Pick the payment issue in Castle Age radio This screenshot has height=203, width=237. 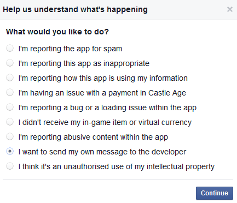coord(10,93)
